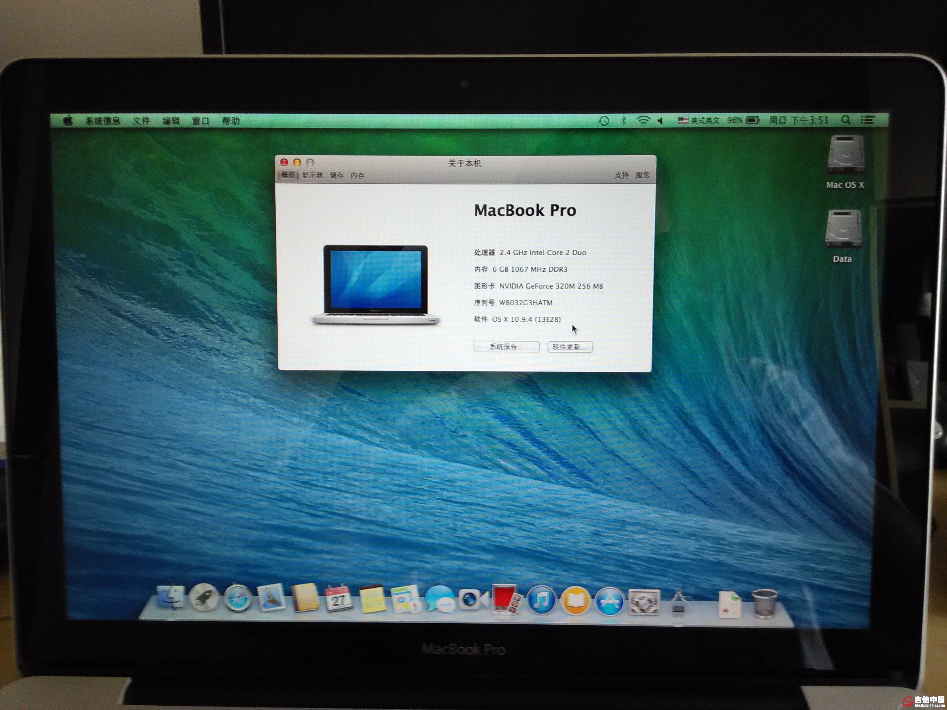
Task: Switch to 储存 tab
Action: coord(337,175)
